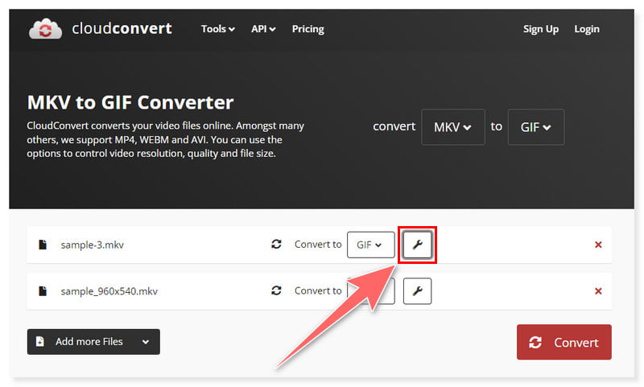Open the API menu
Viewport: 644px width, 387px height.
(263, 29)
